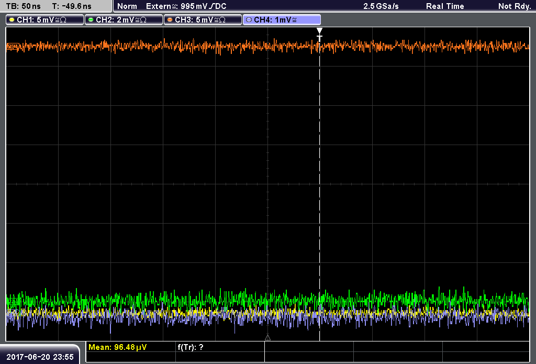This screenshot has width=536, height=364.
Task: Click the CH4 indicator circle
Action: (x=249, y=20)
